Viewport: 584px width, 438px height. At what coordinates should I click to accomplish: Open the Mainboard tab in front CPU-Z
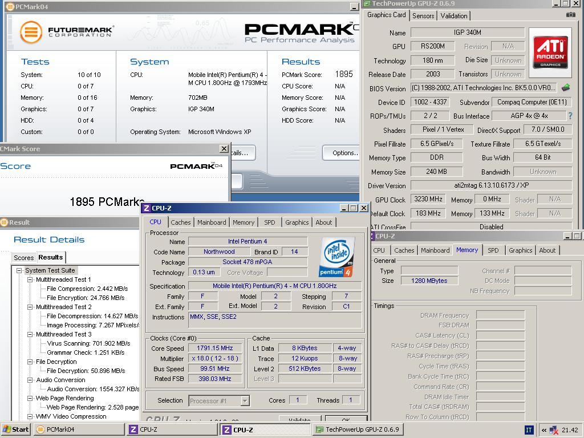click(212, 223)
